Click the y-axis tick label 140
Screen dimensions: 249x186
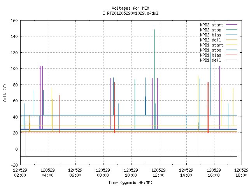pyautogui.click(x=14, y=36)
